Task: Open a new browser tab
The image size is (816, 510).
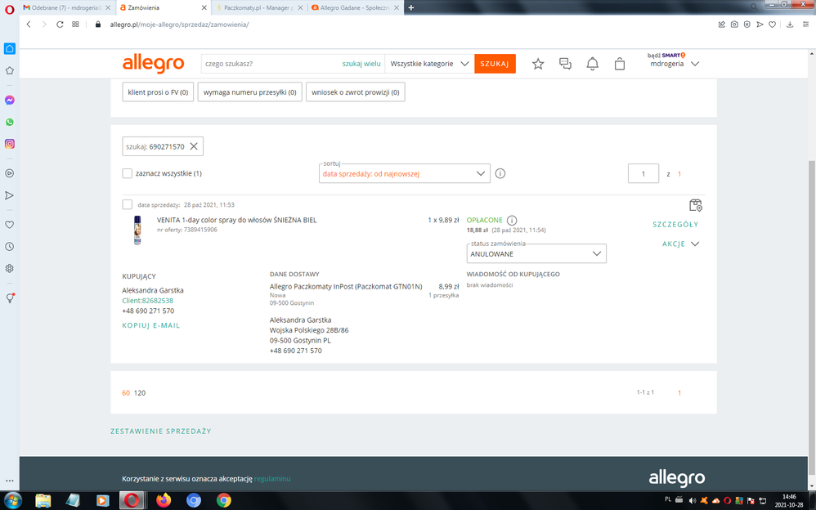Action: pyautogui.click(x=411, y=8)
